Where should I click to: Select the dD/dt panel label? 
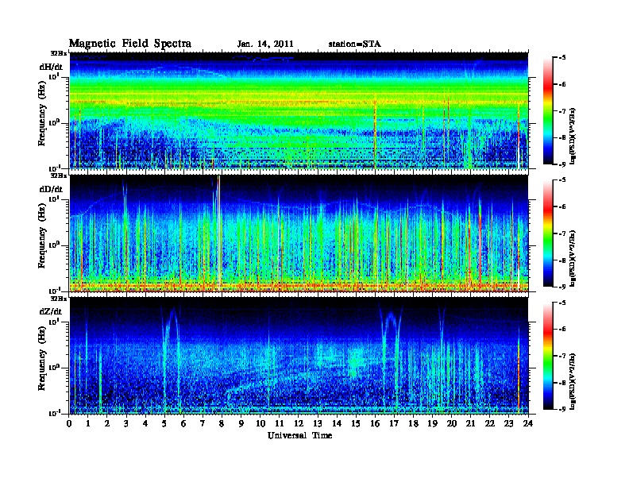click(51, 189)
